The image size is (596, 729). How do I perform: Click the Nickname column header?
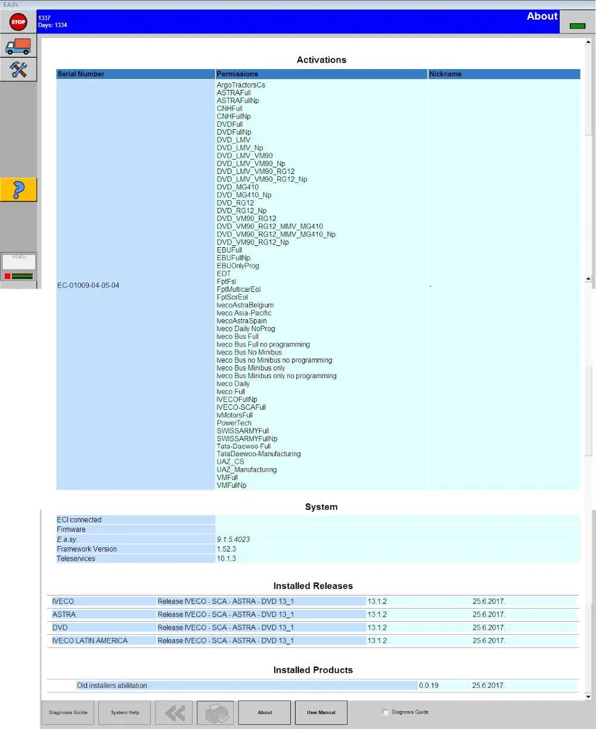point(504,74)
